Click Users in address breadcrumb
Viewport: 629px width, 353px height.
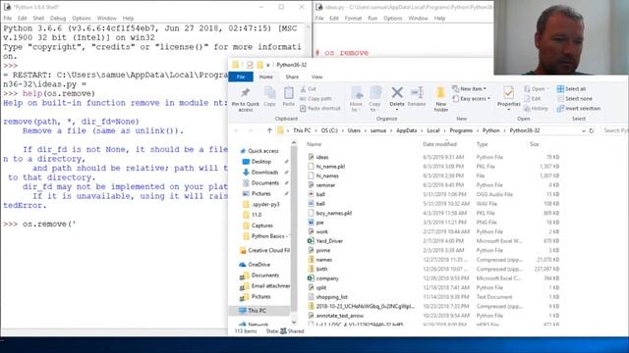click(354, 130)
